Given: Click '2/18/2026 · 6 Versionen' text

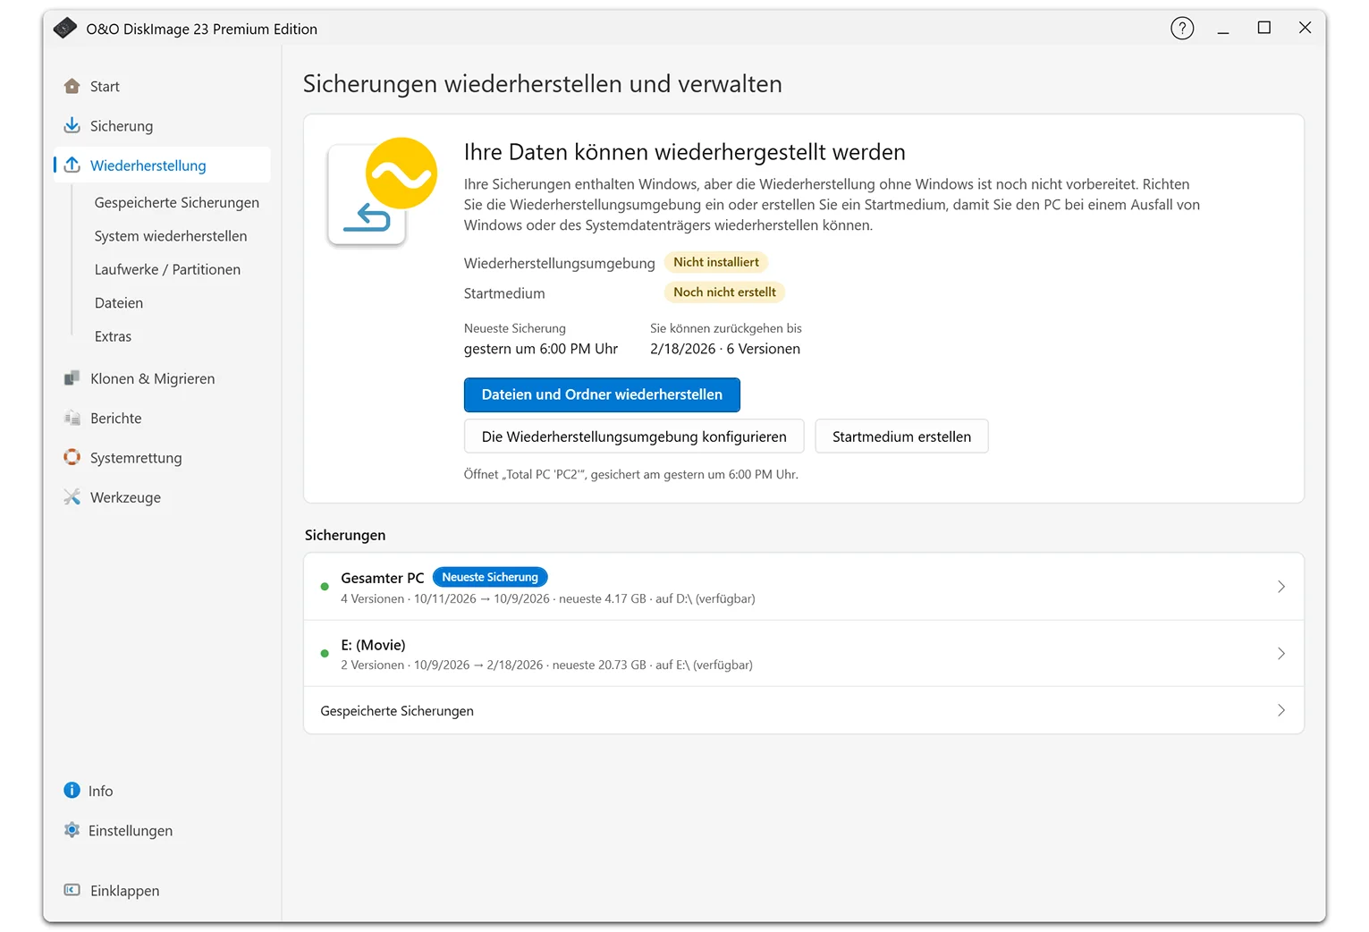Looking at the screenshot, I should [x=725, y=349].
